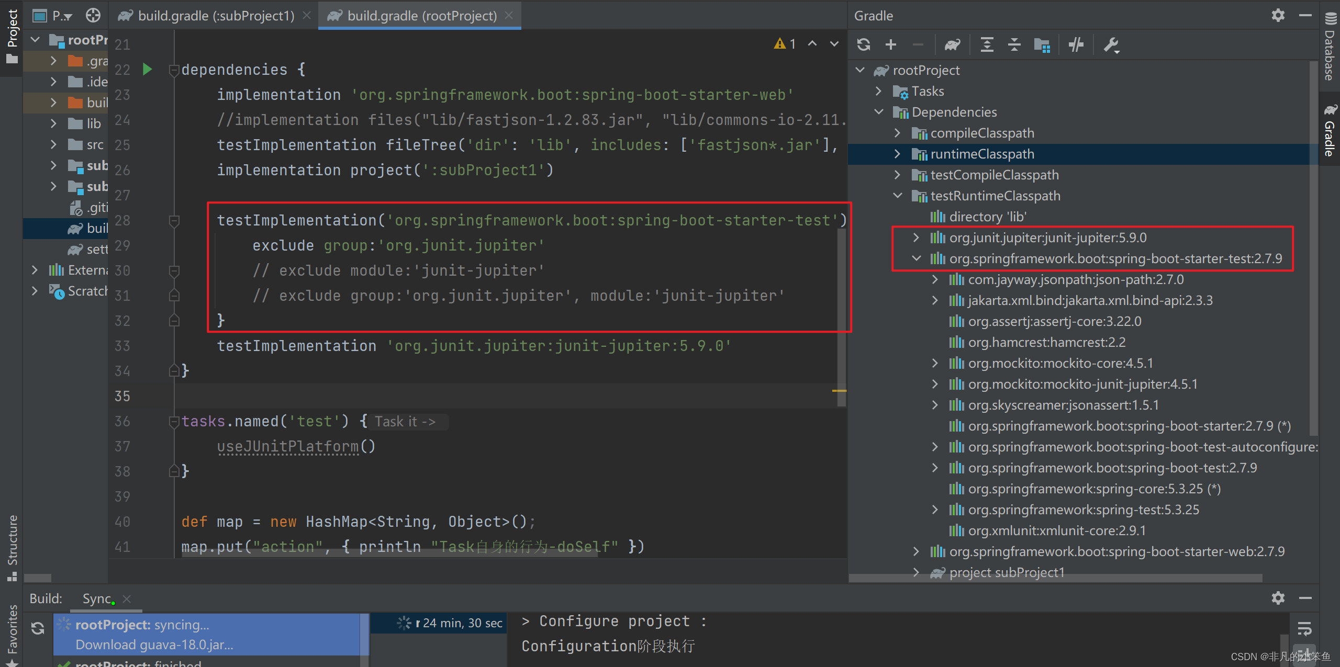Select the Sync tab in Build panel
Image resolution: width=1340 pixels, height=667 pixels.
97,598
